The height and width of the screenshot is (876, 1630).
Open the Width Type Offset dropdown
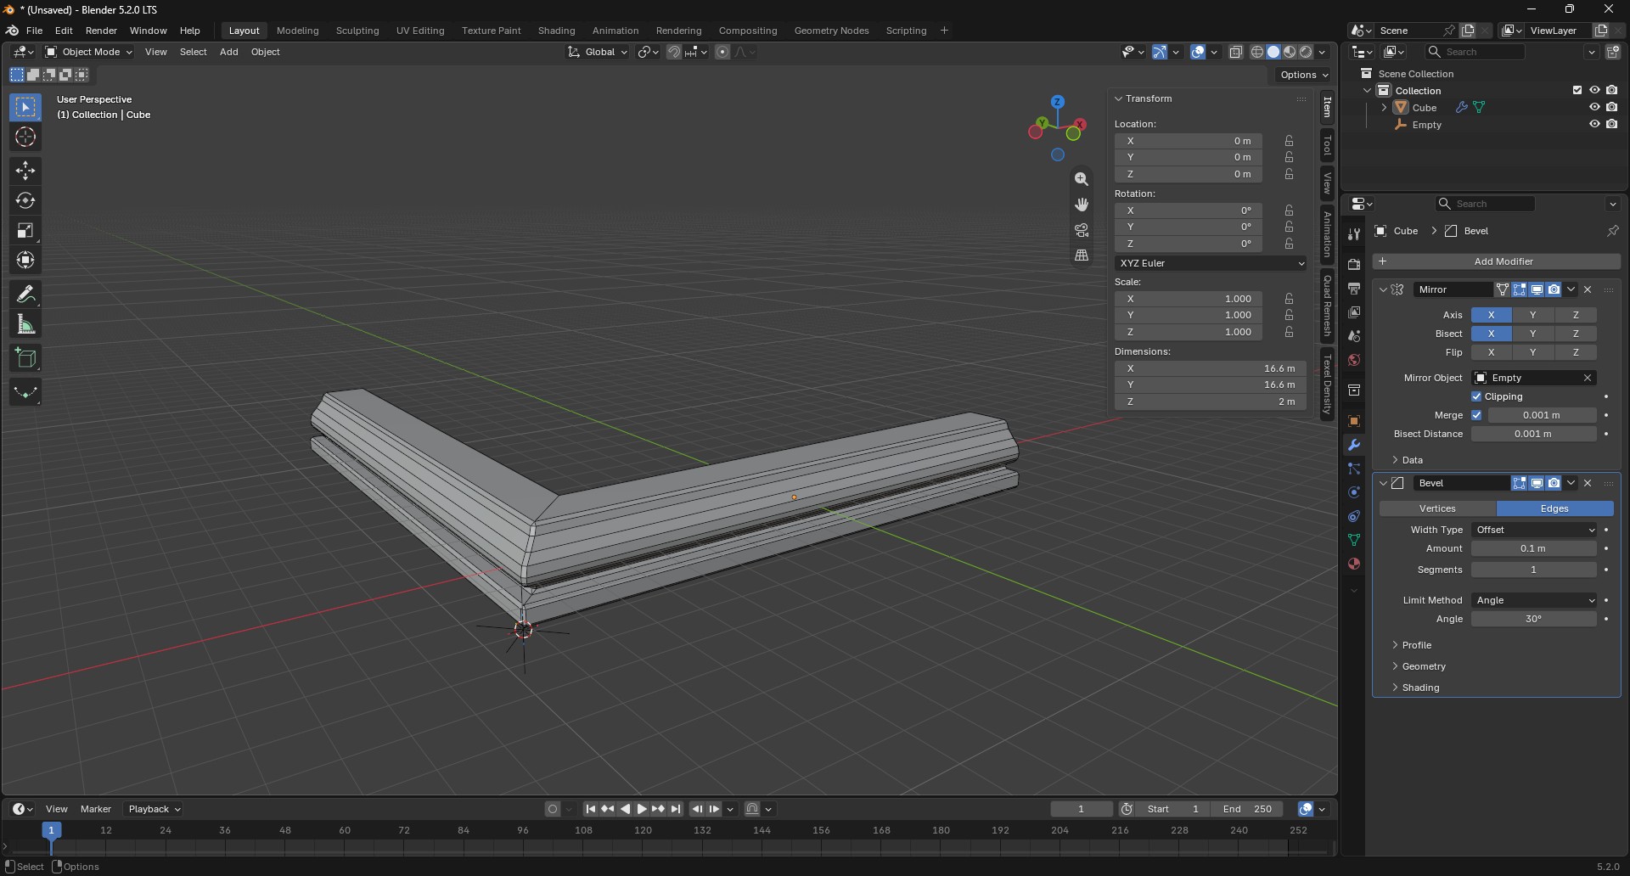(1535, 530)
